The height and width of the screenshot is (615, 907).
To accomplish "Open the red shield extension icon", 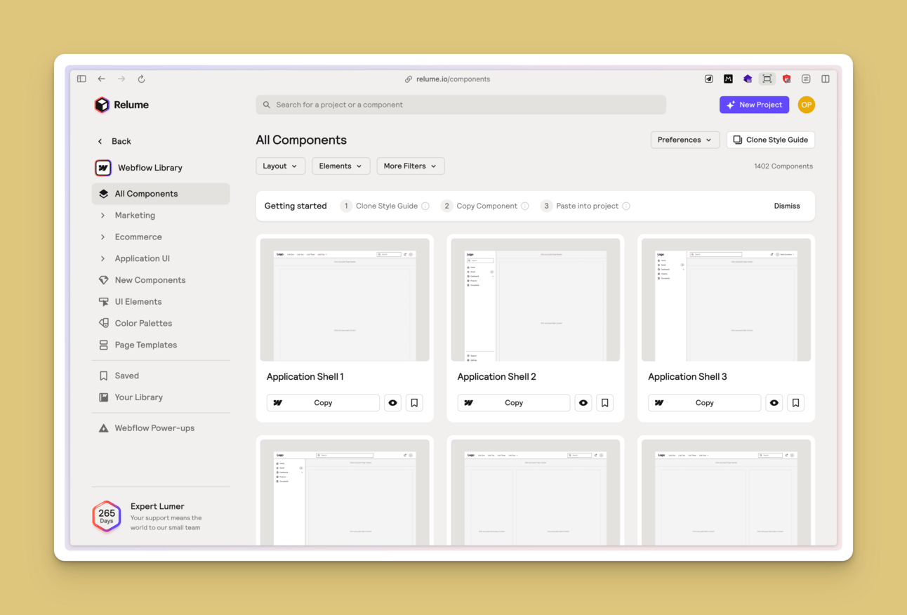I will 786,79.
